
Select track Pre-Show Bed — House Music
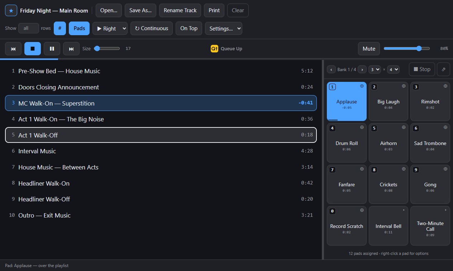(x=161, y=71)
